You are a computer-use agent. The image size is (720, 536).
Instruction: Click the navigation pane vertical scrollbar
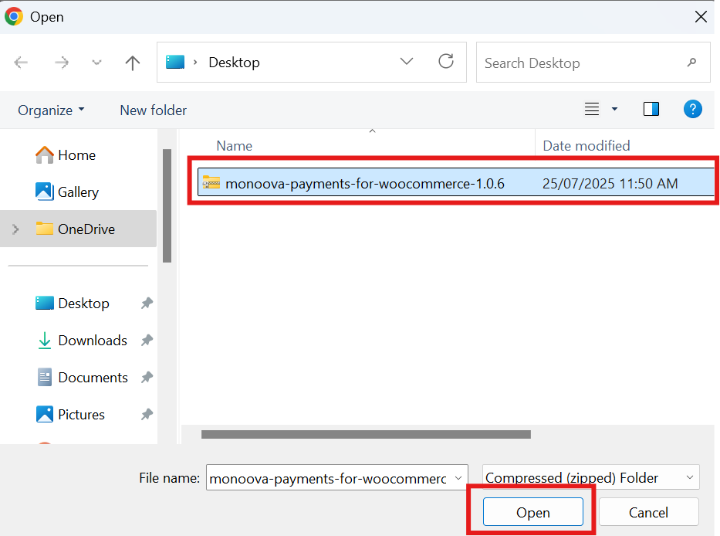tap(167, 205)
